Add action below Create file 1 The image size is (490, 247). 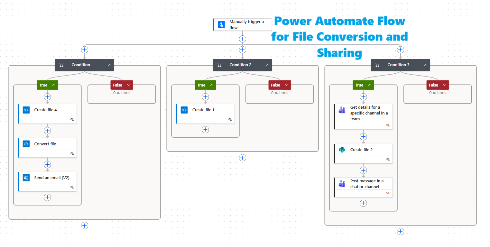point(205,130)
